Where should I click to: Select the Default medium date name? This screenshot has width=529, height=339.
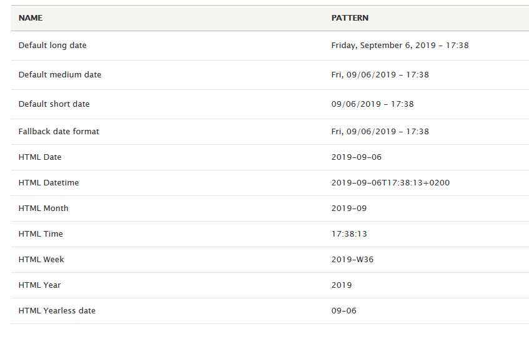[x=60, y=74]
